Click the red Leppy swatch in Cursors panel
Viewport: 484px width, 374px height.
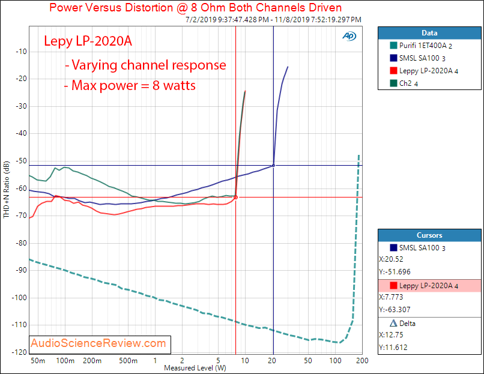(393, 285)
